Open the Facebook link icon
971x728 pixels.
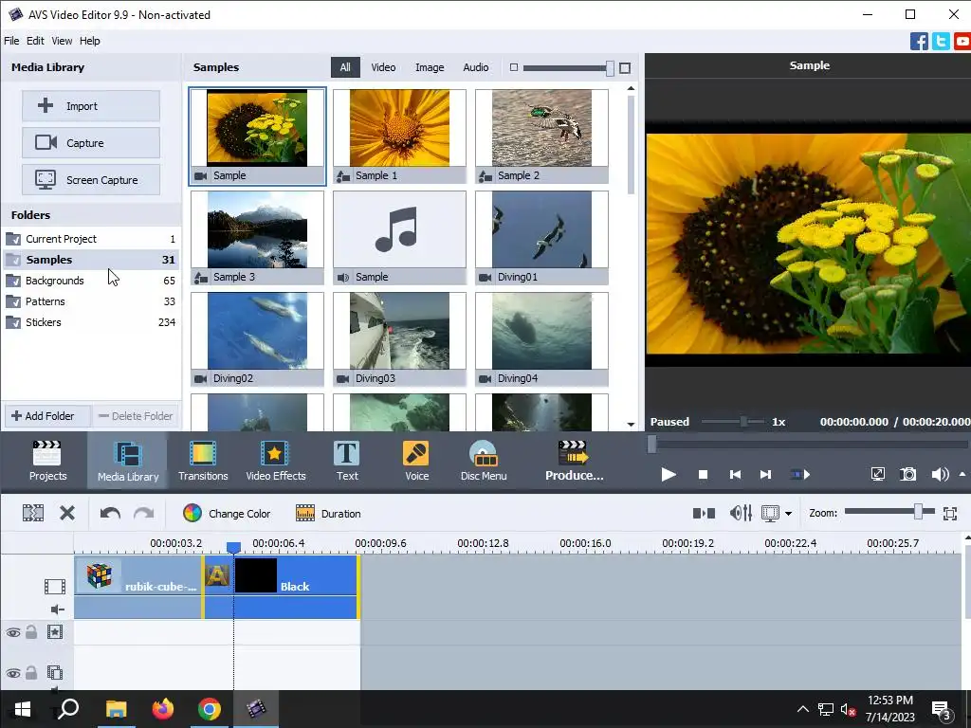(919, 41)
